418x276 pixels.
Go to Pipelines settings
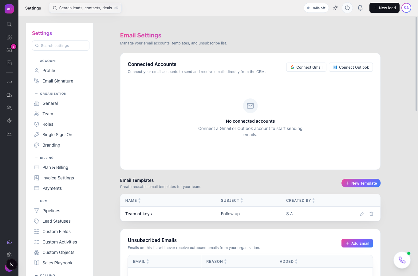click(61, 211)
